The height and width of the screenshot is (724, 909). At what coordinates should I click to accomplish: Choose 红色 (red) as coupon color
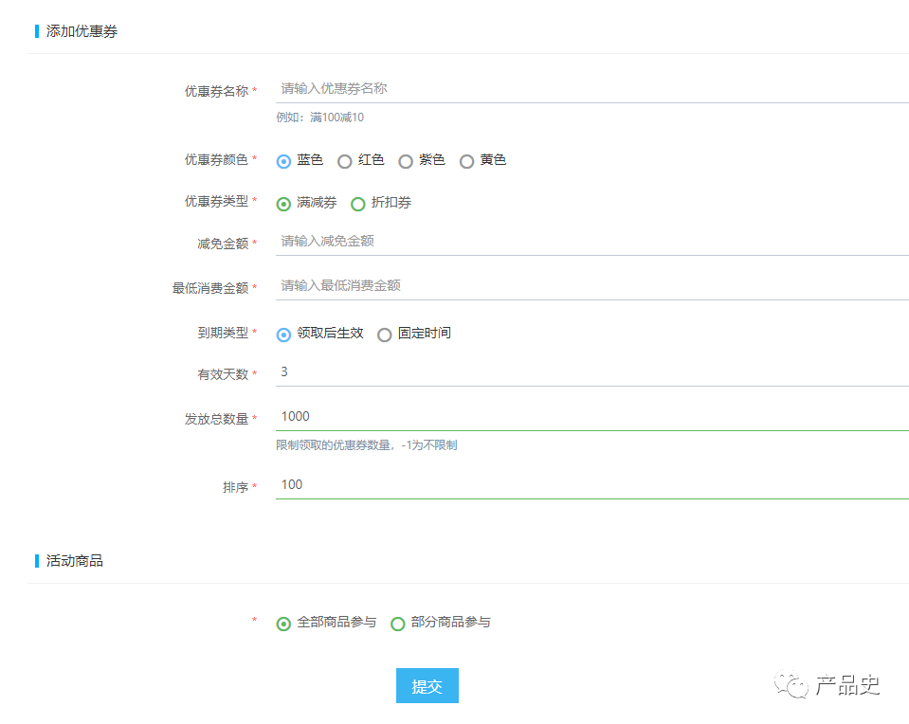pyautogui.click(x=345, y=161)
